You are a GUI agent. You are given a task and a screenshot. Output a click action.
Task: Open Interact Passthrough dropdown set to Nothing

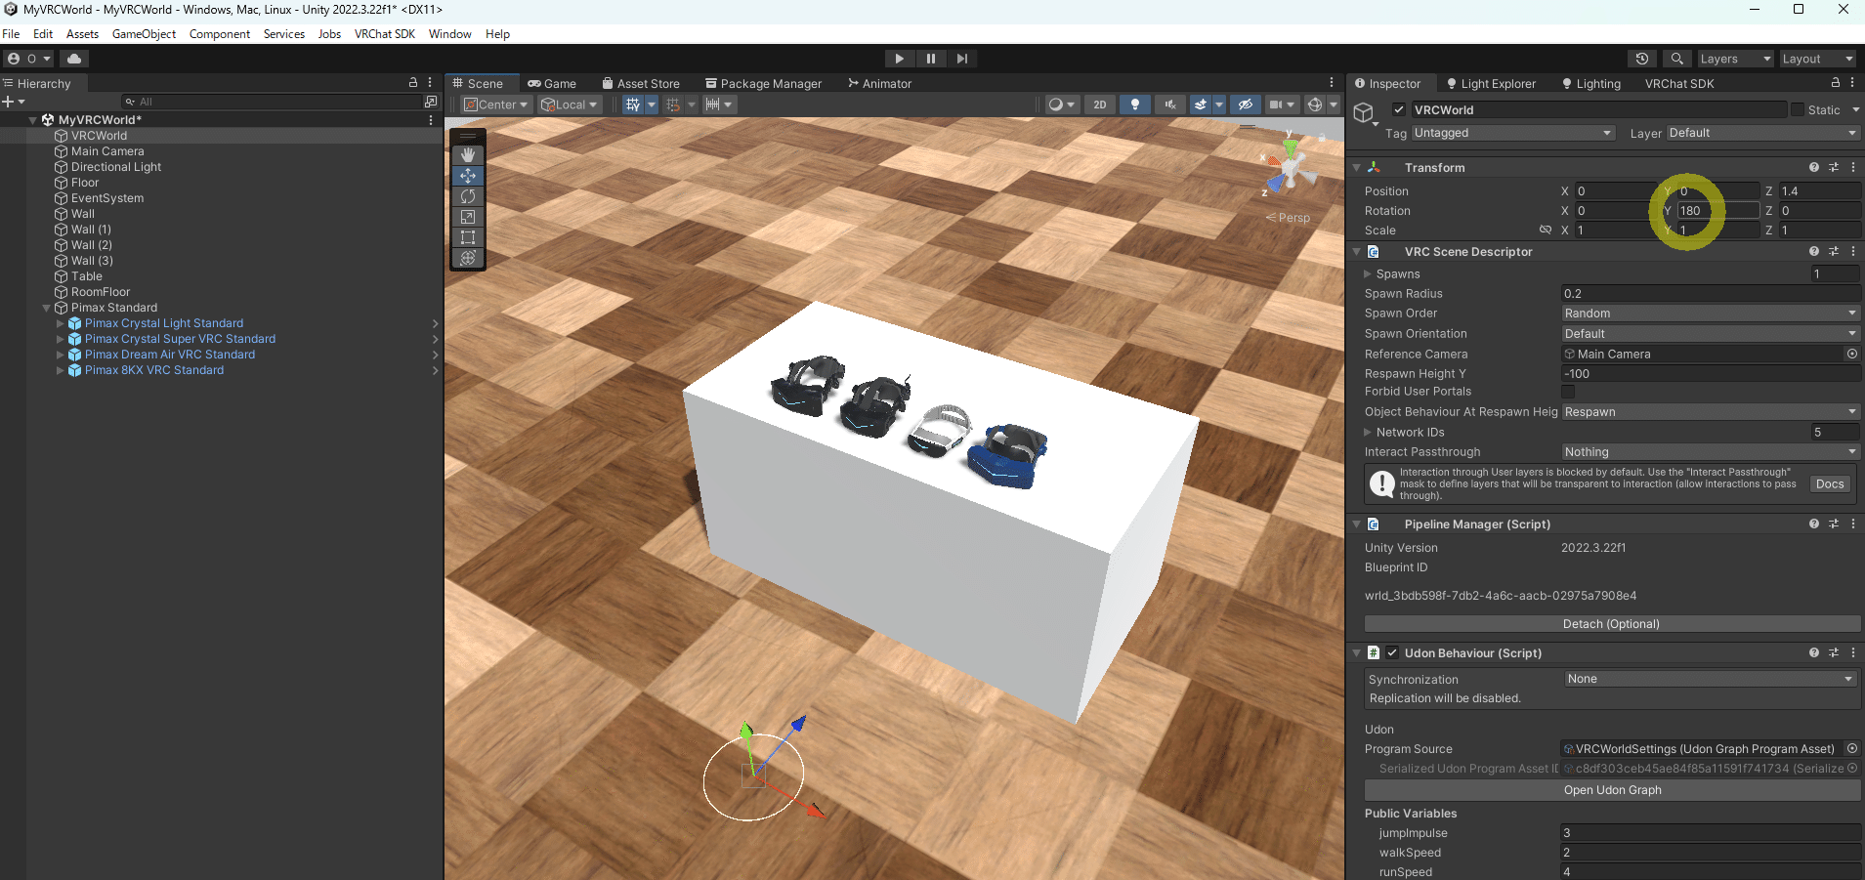1711,452
